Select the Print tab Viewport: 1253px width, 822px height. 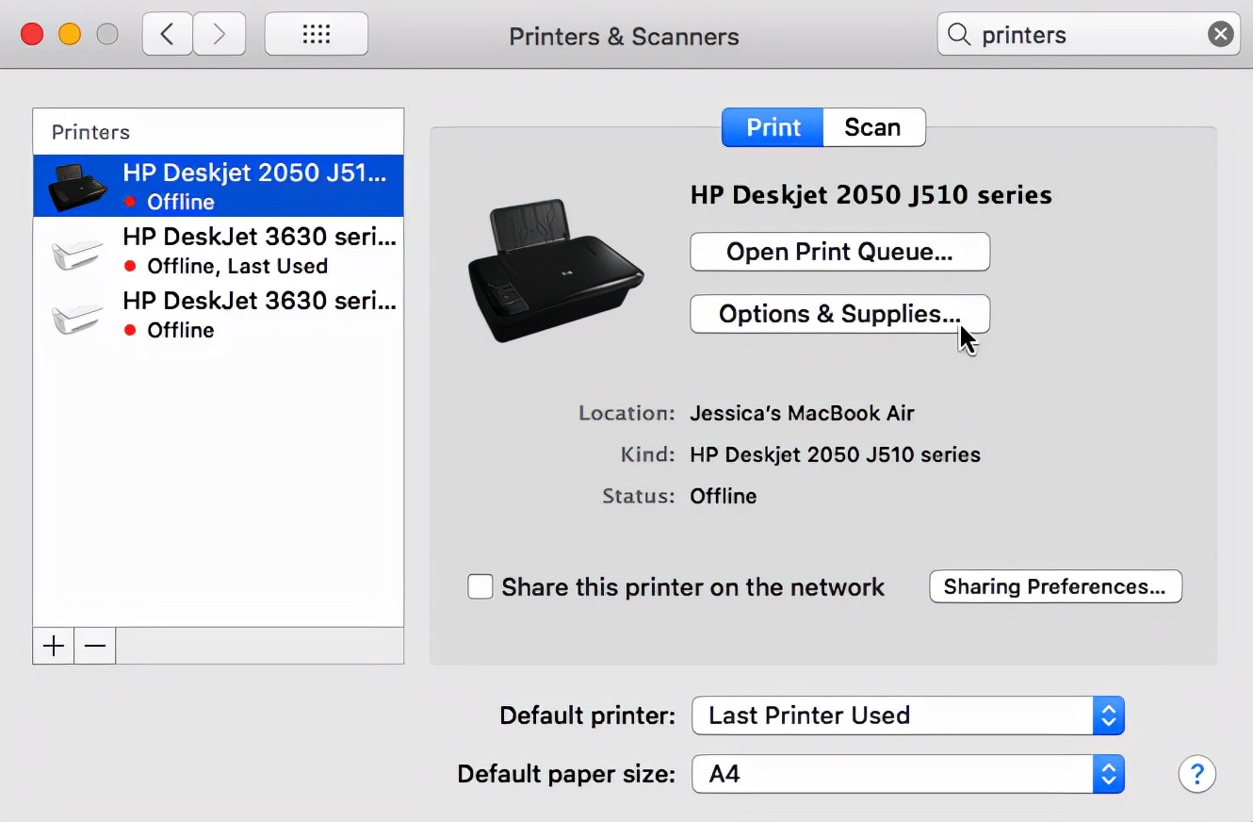point(773,127)
